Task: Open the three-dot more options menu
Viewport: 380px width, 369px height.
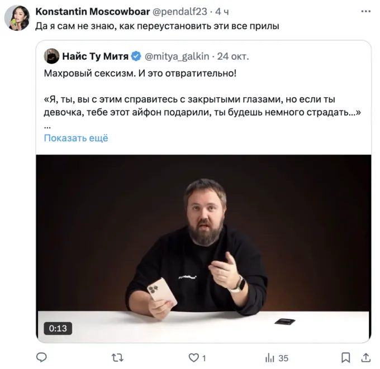Action: (x=365, y=11)
